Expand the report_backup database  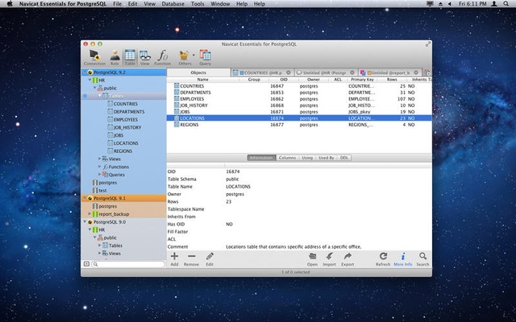(89, 214)
